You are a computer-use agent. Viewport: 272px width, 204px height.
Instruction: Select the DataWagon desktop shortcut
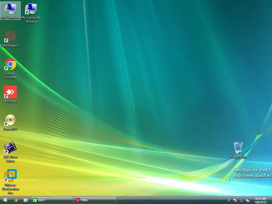10,39
